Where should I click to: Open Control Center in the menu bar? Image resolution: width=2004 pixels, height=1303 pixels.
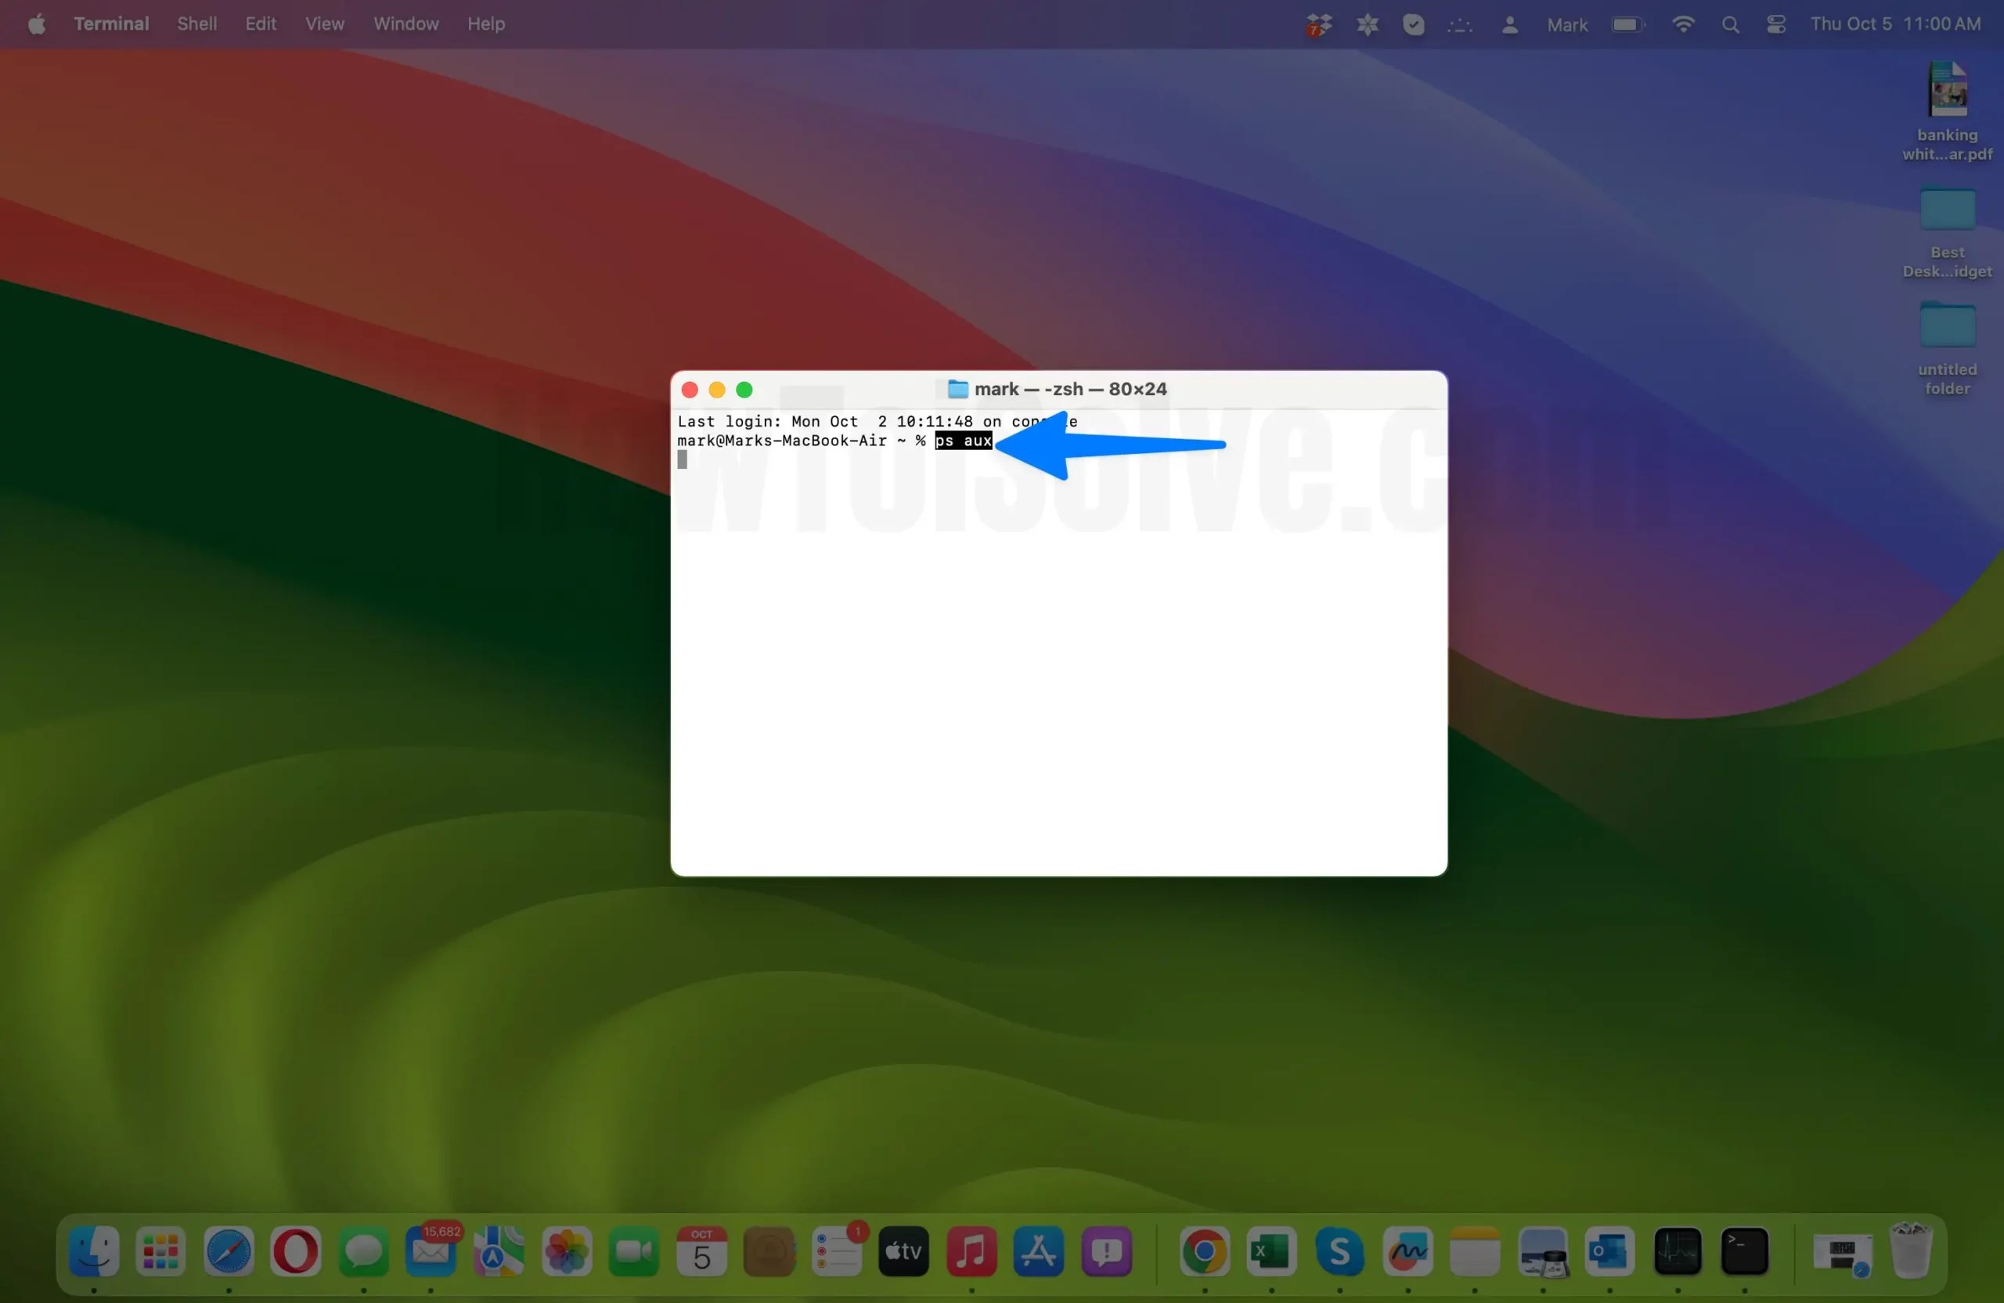pyautogui.click(x=1776, y=23)
